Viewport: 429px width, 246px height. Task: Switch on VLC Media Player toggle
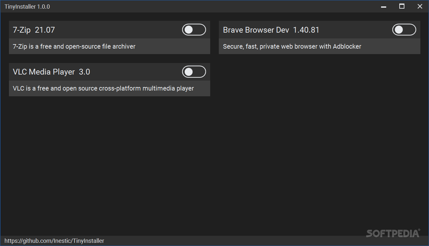click(x=194, y=72)
